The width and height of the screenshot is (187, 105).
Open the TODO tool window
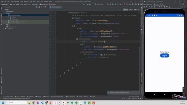click(23, 97)
